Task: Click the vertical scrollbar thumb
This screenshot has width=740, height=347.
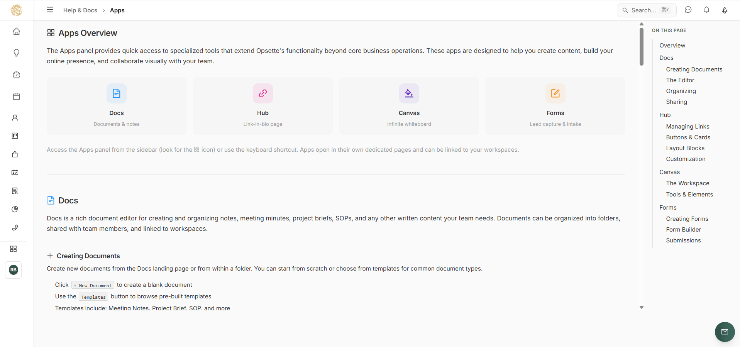Action: [x=642, y=47]
